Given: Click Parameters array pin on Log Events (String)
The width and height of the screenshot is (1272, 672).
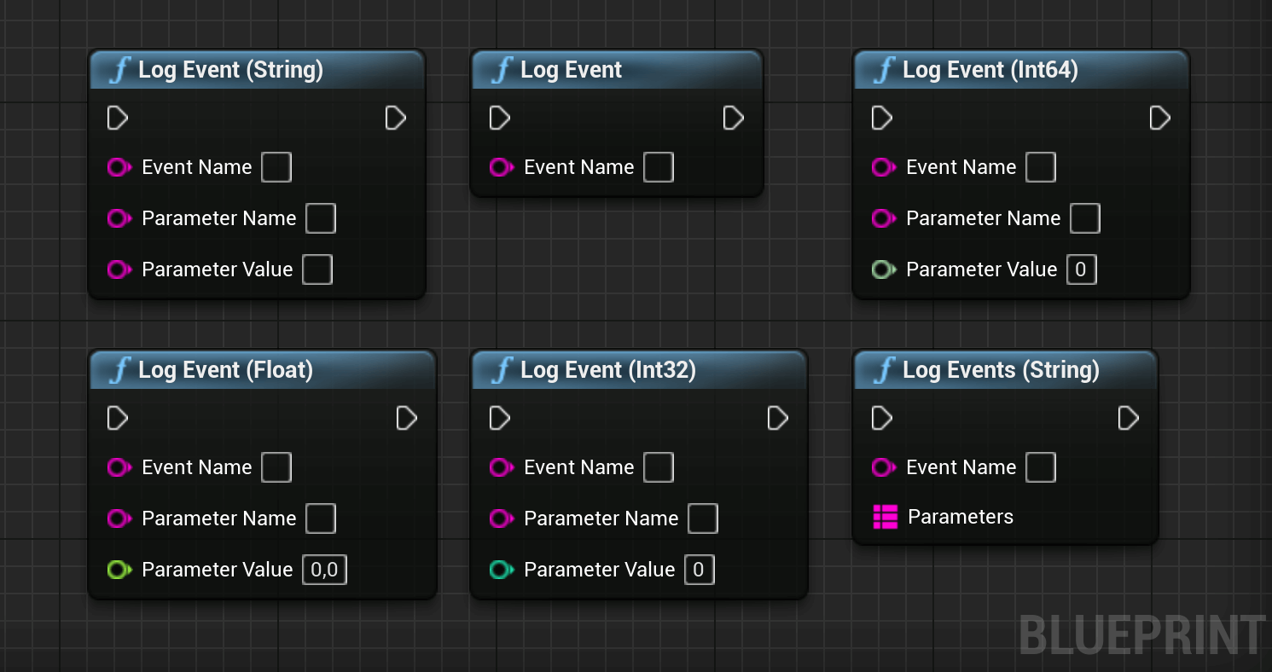Looking at the screenshot, I should [x=885, y=517].
